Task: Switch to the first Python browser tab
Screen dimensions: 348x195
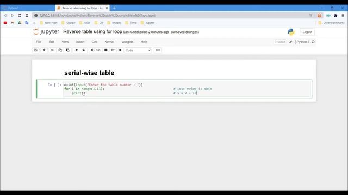Action: click(x=28, y=8)
